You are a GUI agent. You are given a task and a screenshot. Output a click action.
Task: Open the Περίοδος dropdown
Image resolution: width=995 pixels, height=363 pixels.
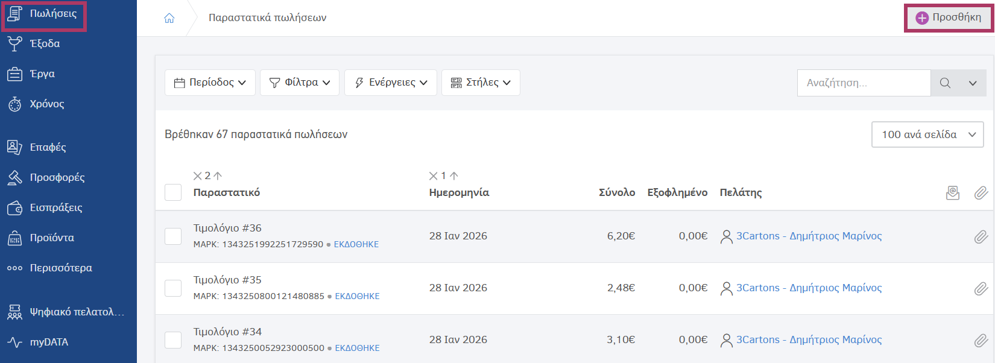pyautogui.click(x=210, y=83)
